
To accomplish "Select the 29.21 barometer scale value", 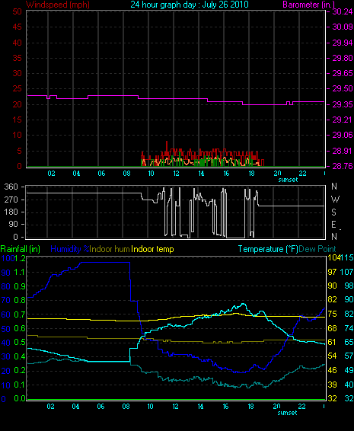I will [x=343, y=120].
